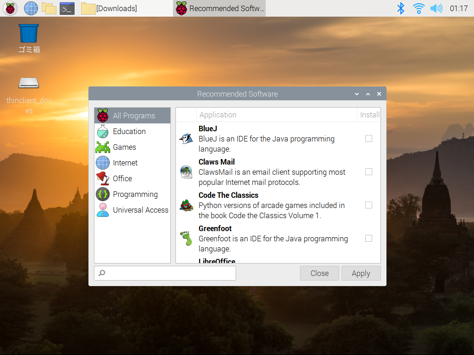Tick the Greenfoot install checkbox
Image resolution: width=474 pixels, height=355 pixels.
pos(368,238)
